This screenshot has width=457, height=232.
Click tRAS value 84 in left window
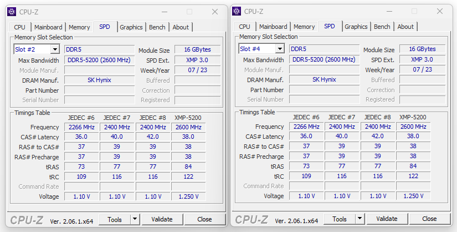188,167
